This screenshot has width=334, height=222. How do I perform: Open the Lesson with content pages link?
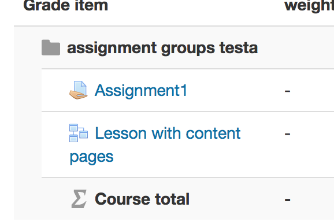tap(155, 145)
